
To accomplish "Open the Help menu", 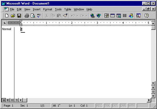I will coord(89,9).
